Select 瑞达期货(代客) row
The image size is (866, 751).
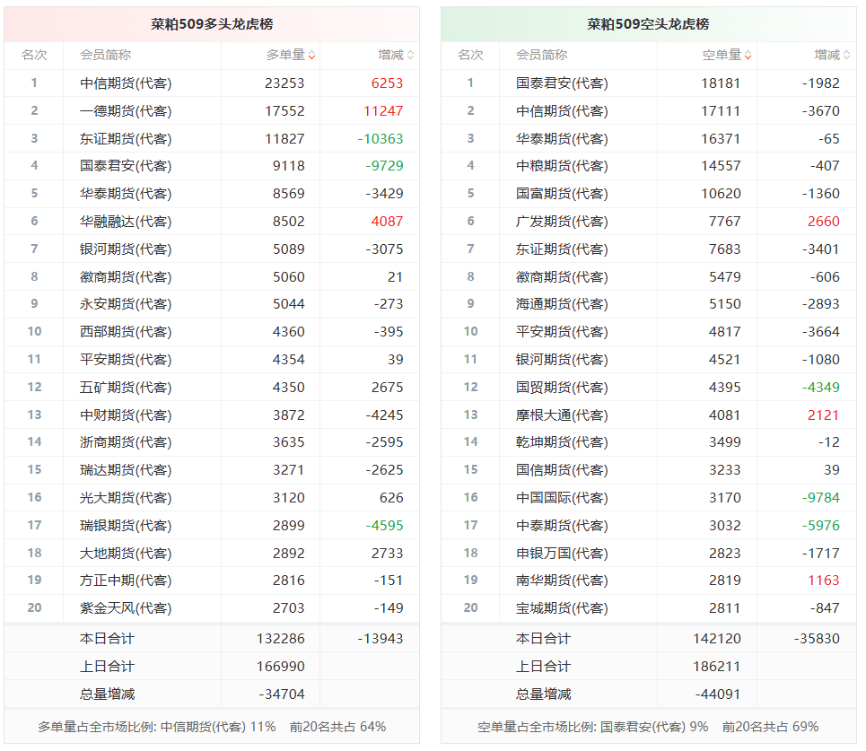point(212,470)
